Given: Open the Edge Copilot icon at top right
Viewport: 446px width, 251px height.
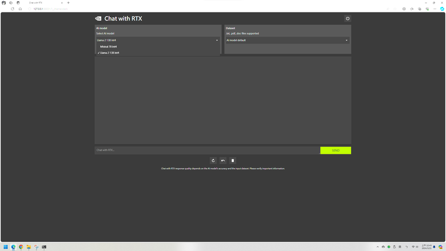Looking at the screenshot, I should pos(442,9).
